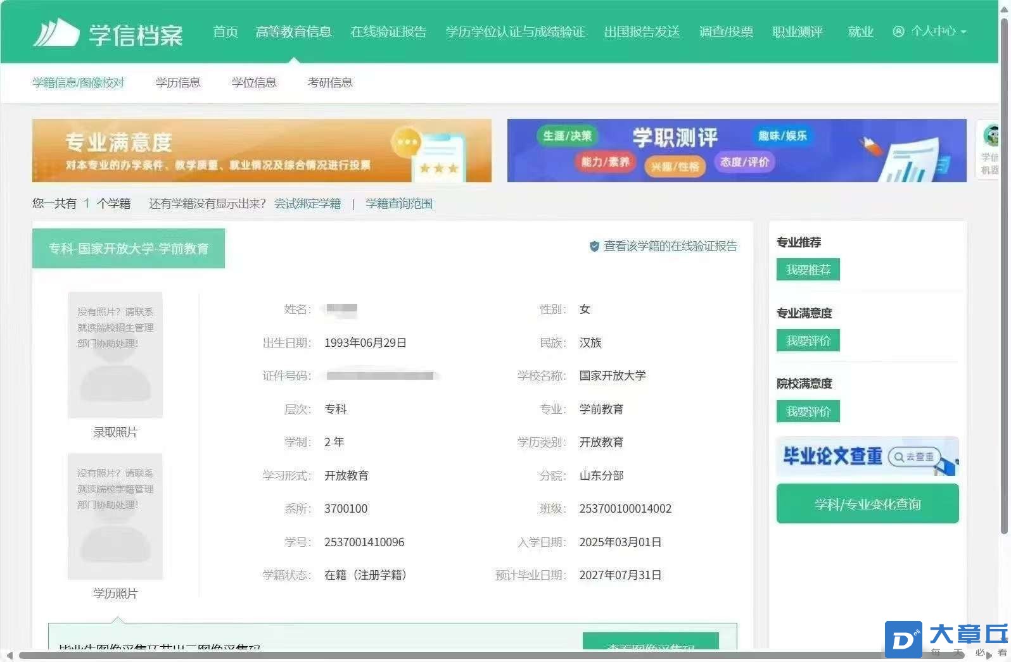Open the 毕业论文查重 banner
The image size is (1011, 662).
(x=868, y=456)
